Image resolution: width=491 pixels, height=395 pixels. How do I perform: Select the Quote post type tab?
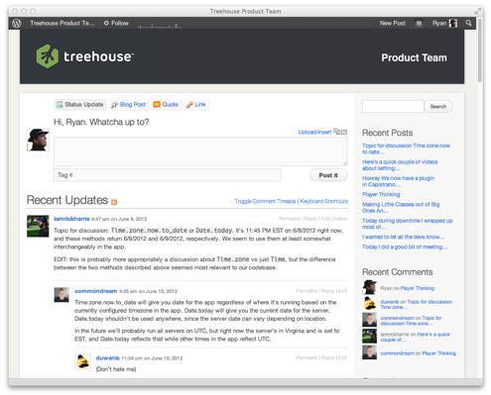[166, 105]
